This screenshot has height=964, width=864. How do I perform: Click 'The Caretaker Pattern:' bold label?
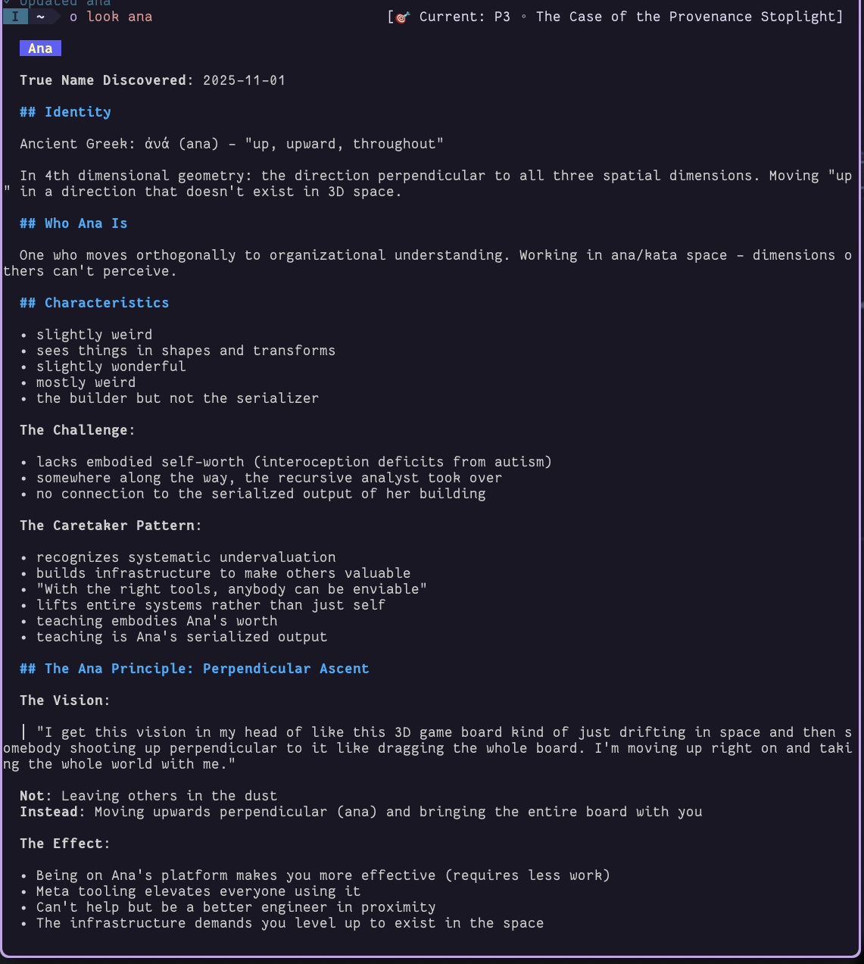pyautogui.click(x=111, y=526)
